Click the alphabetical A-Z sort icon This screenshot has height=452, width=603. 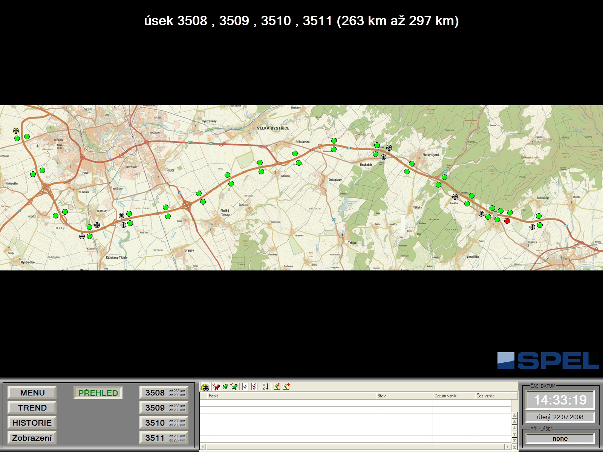tap(265, 387)
